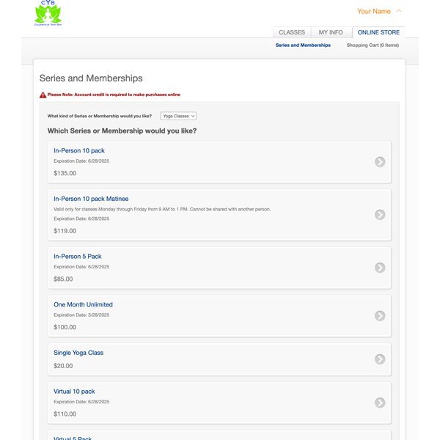This screenshot has width=440, height=440.
Task: Click the CYB yoga studio logo
Action: tap(48, 13)
